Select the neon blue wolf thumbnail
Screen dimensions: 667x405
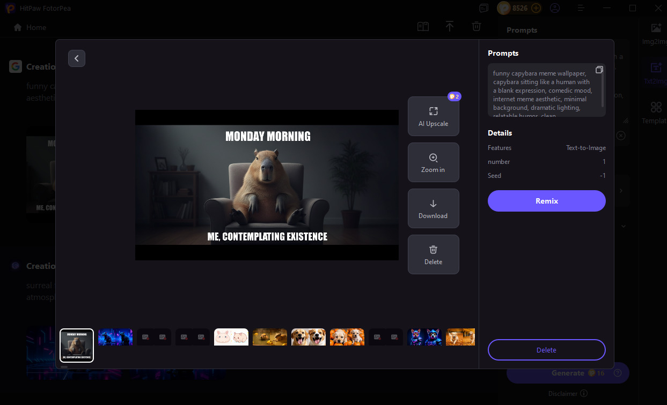tap(424, 337)
